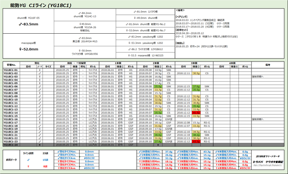The image size is (288, 174).
Task: Select the '割出・一時保管' group header
Action: [x=77, y=63]
